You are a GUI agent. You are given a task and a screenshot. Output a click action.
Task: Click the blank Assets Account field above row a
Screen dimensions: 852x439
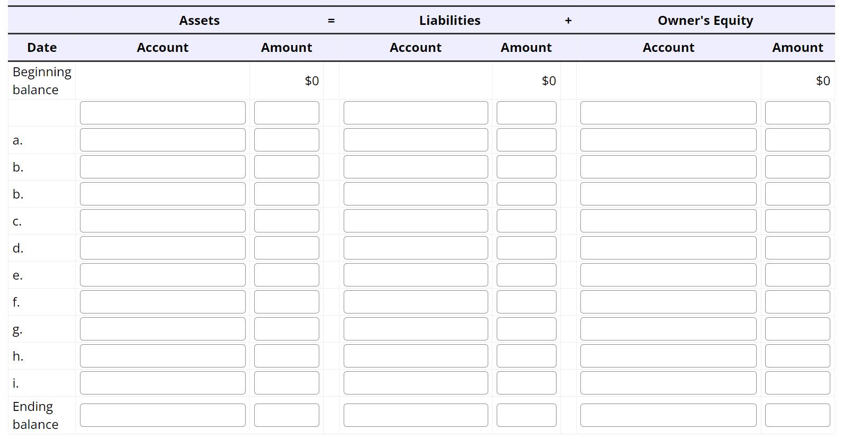coord(163,112)
